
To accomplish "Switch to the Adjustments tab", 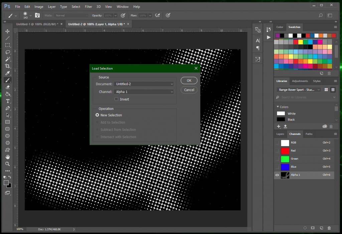I will click(x=300, y=81).
